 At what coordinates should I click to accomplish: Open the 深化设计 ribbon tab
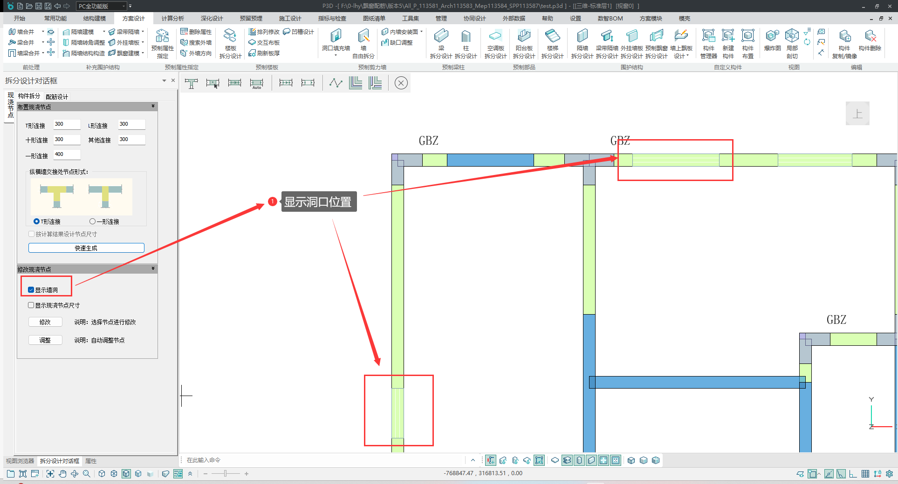212,19
